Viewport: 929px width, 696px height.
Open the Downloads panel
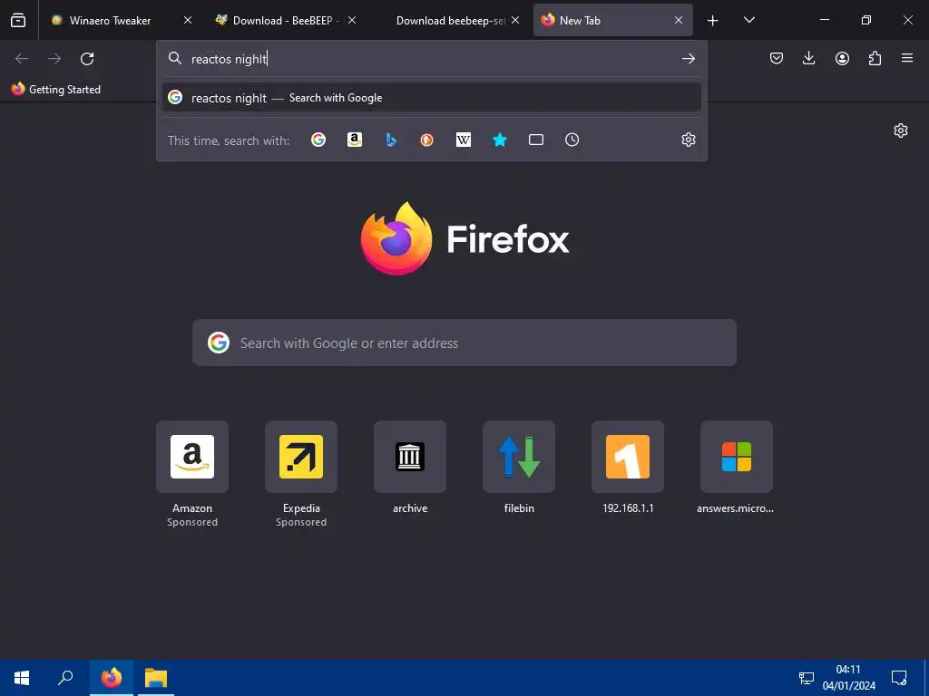click(x=808, y=58)
